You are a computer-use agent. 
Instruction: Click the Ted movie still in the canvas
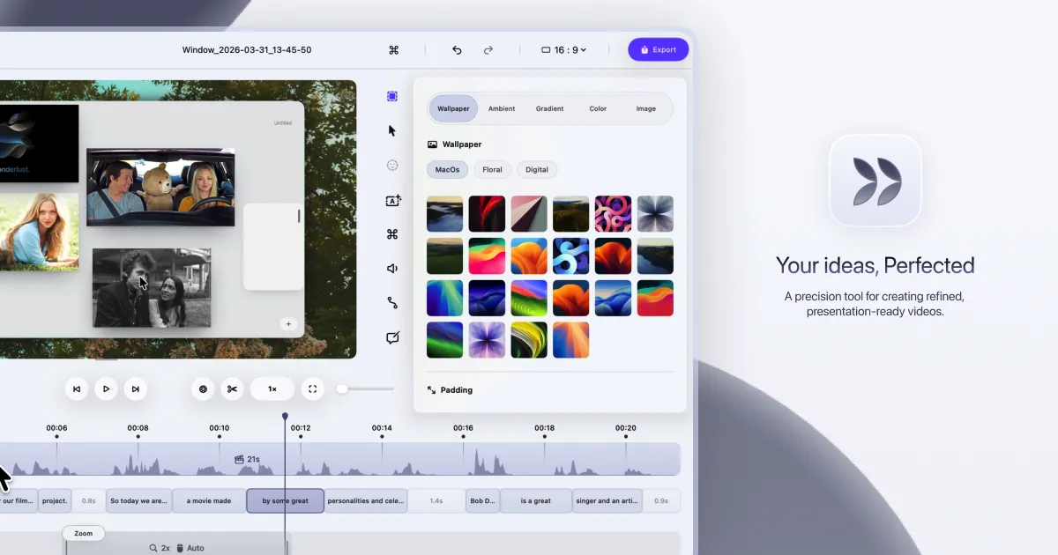pos(160,187)
